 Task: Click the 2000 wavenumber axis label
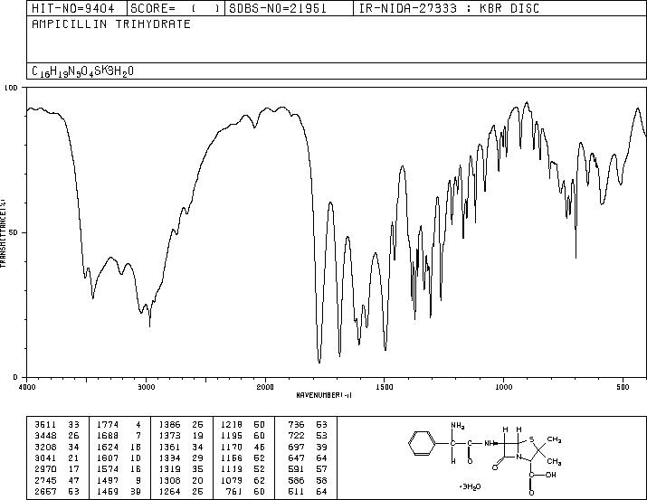tap(265, 387)
